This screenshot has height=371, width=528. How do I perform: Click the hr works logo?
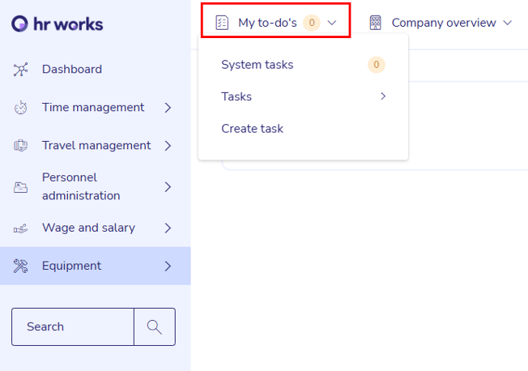coord(57,23)
